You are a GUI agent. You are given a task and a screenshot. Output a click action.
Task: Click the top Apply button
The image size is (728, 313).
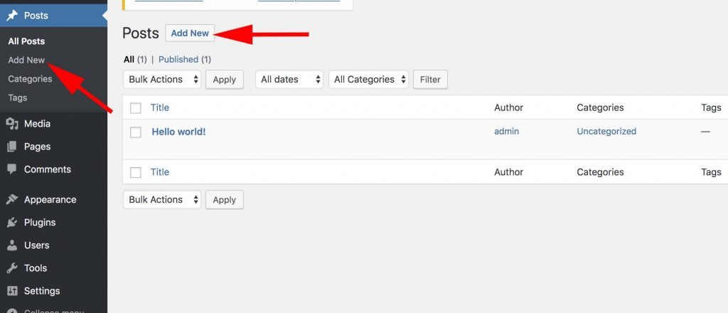224,80
